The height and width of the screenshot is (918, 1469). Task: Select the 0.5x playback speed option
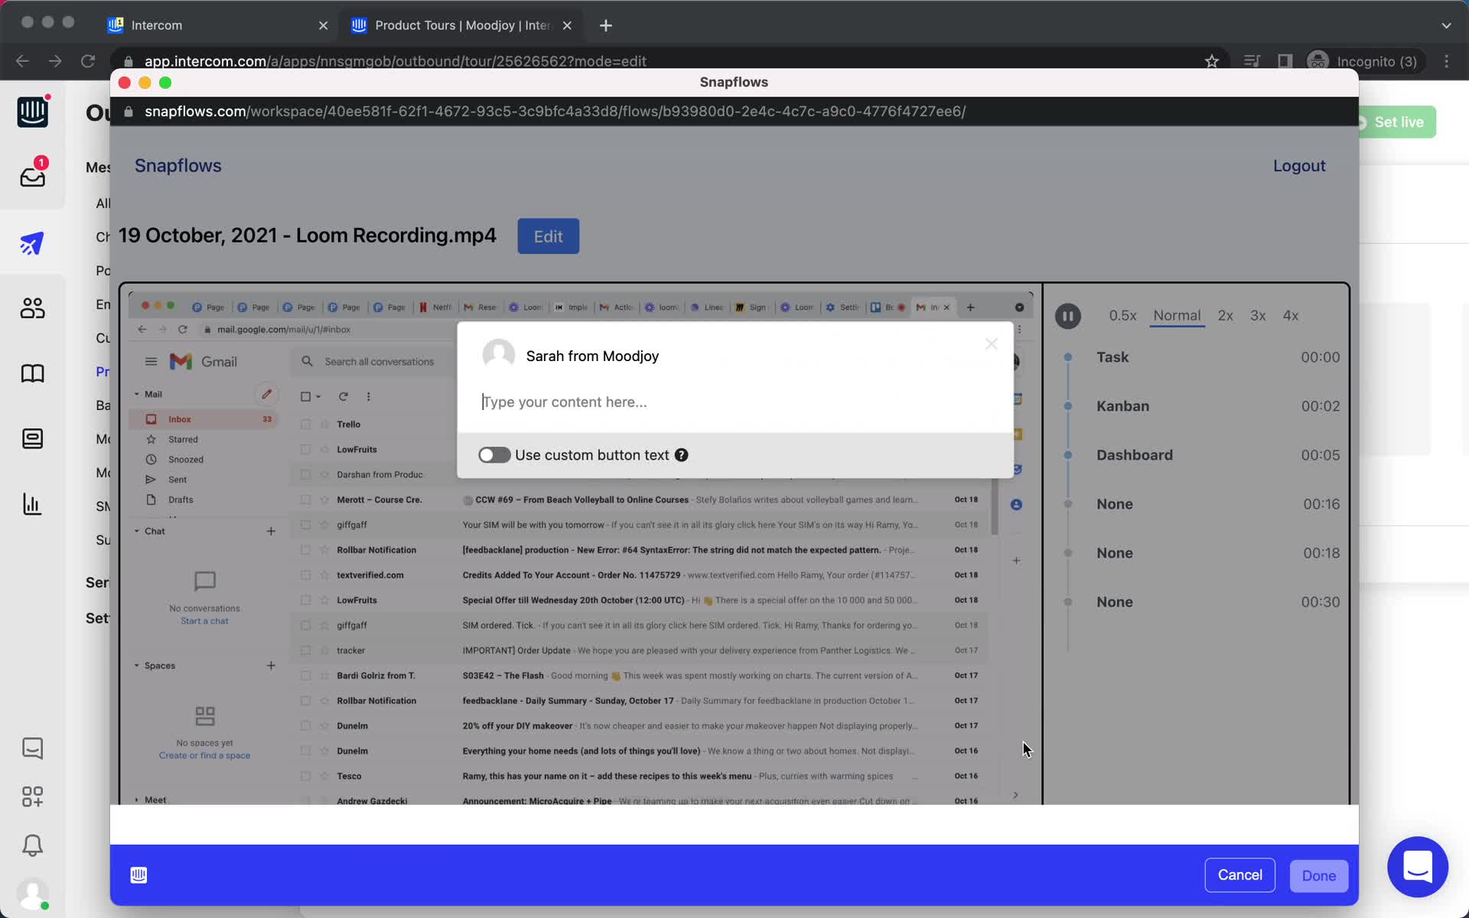[x=1123, y=315]
